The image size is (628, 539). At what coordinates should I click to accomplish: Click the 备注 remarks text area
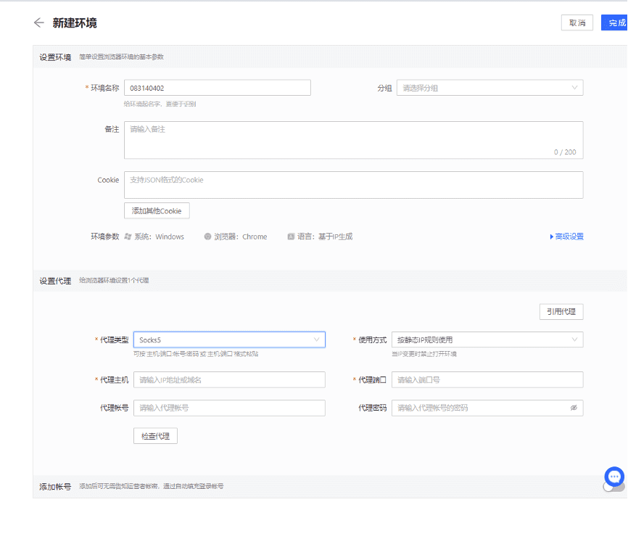(x=353, y=138)
